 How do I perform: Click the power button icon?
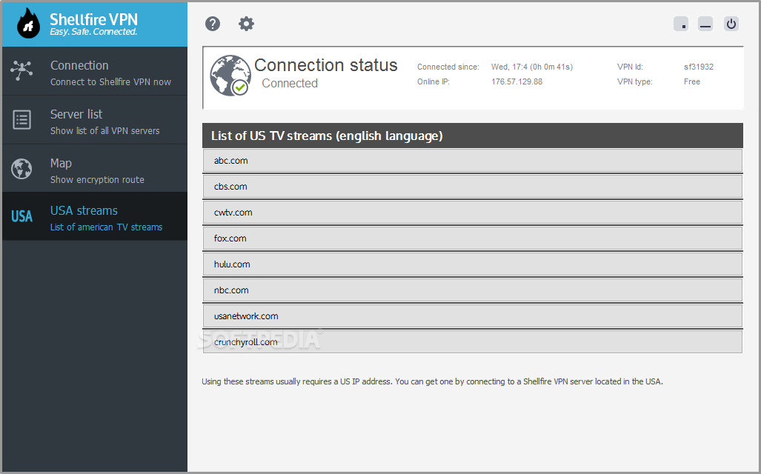[x=731, y=24]
